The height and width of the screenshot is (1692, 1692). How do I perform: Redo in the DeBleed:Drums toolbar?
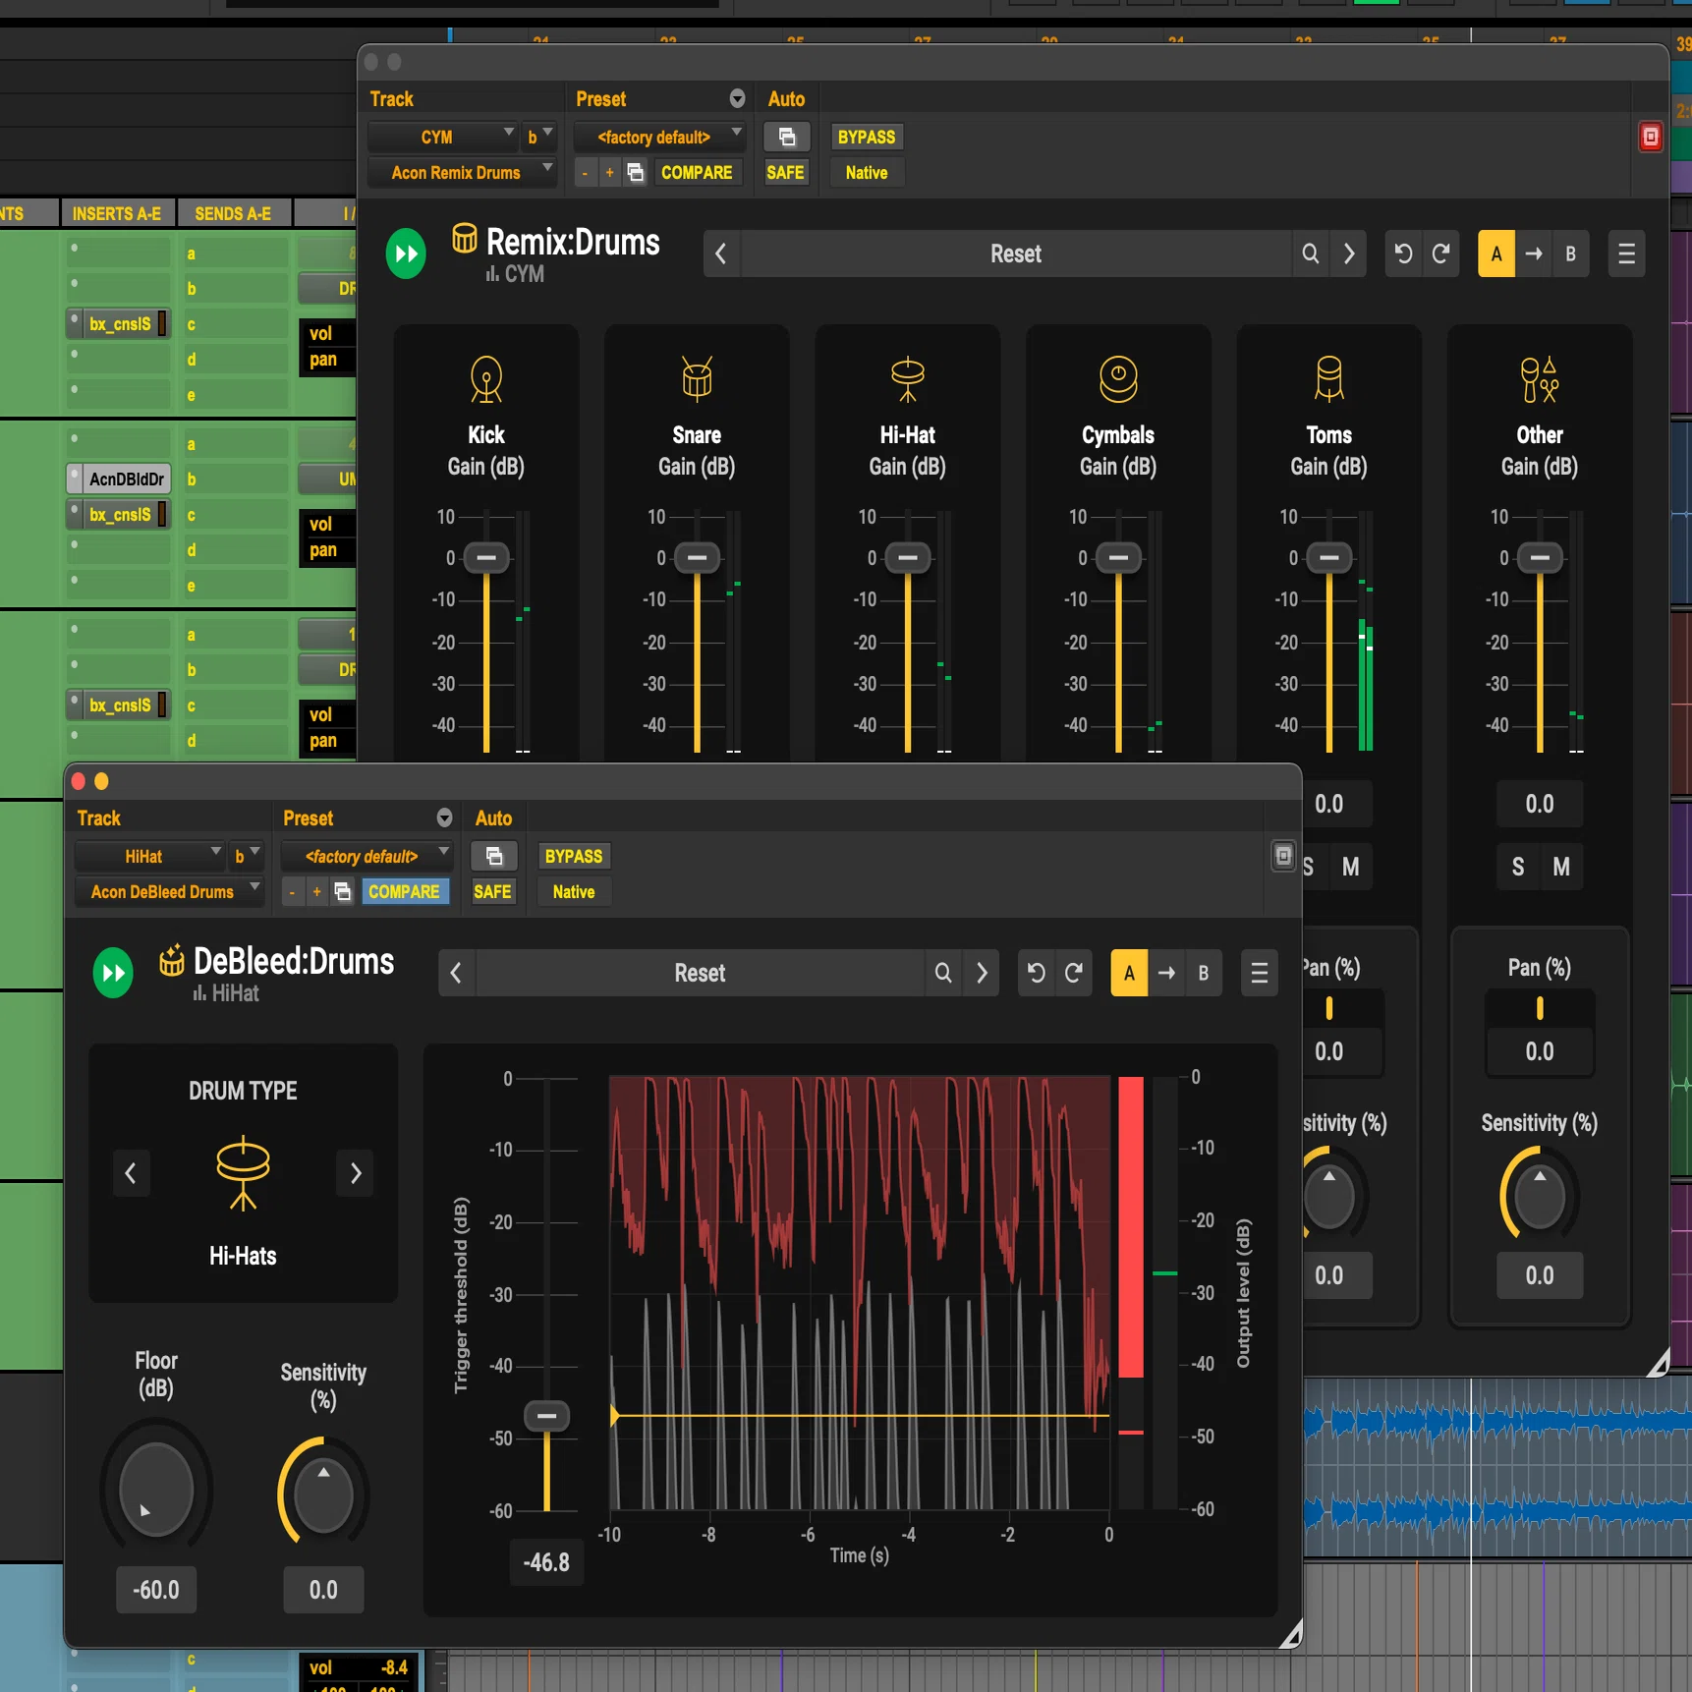click(x=1074, y=973)
